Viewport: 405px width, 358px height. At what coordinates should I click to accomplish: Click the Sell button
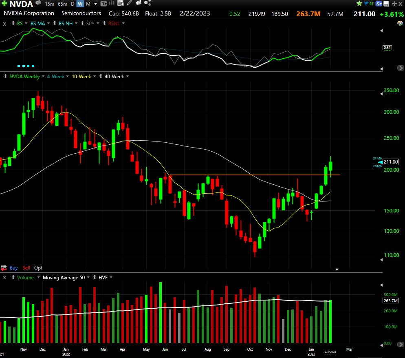(26, 268)
